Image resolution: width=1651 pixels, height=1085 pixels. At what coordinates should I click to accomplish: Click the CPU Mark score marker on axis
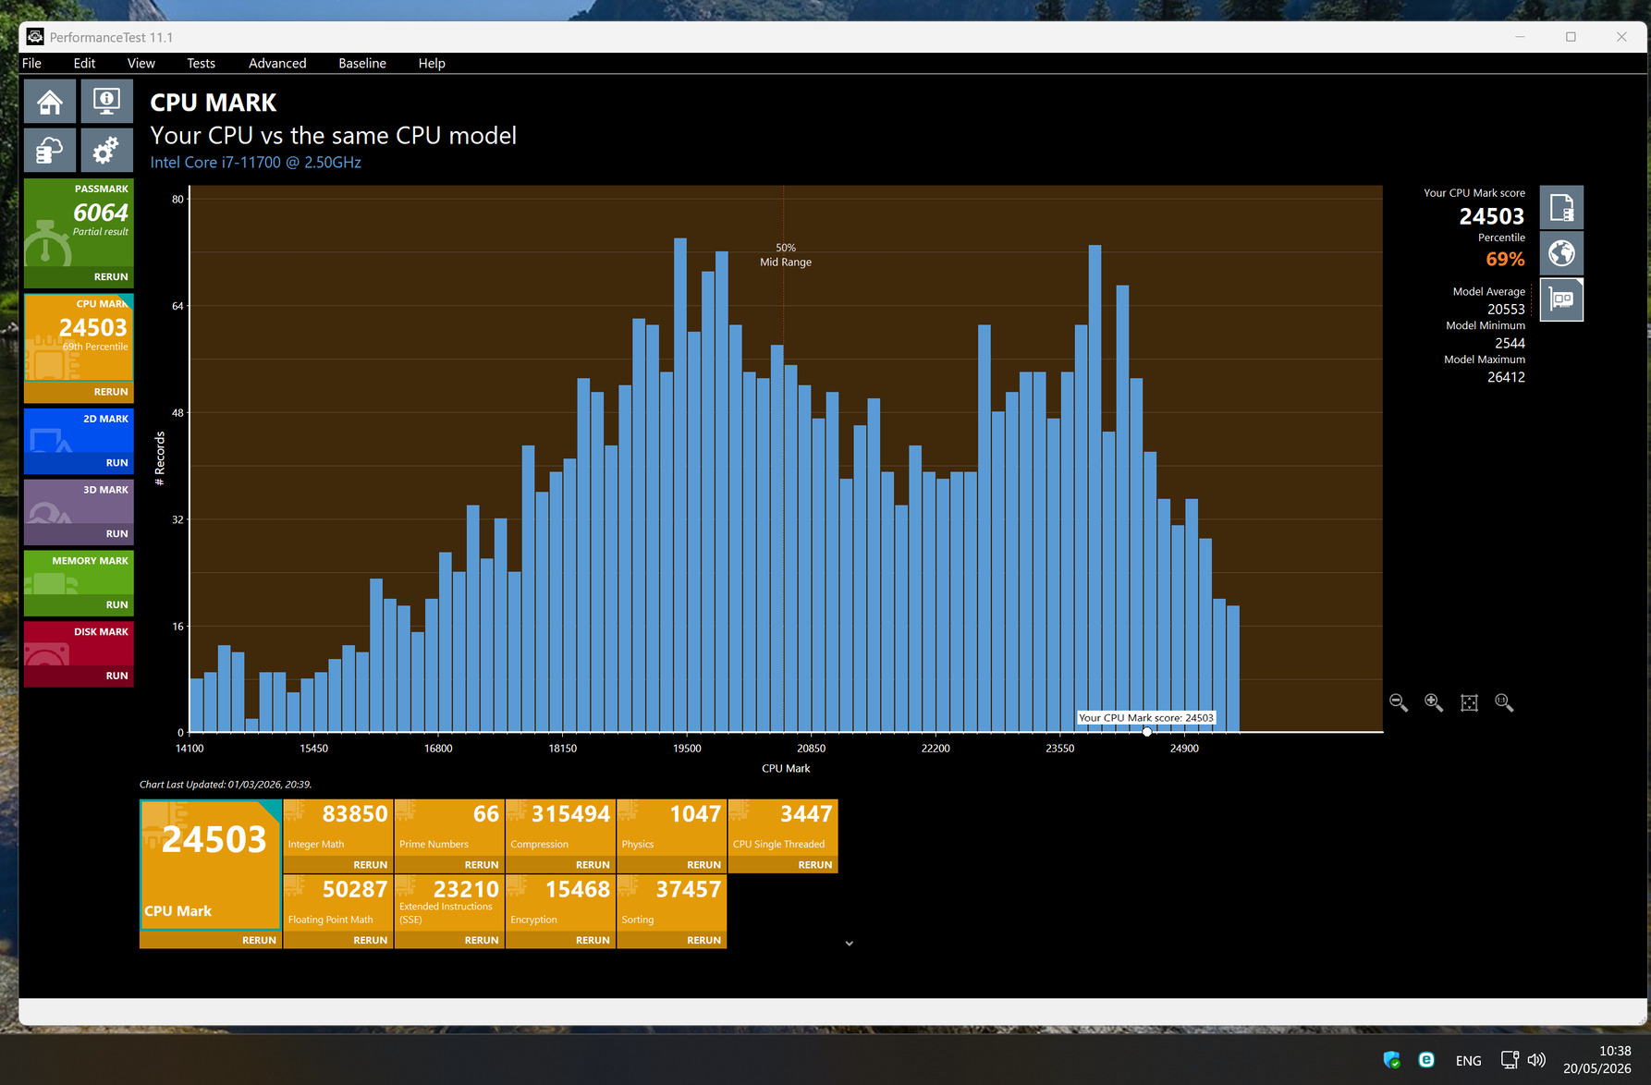point(1147,732)
